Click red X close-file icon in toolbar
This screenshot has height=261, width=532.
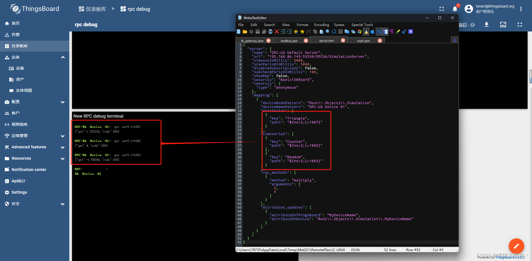pos(277,31)
